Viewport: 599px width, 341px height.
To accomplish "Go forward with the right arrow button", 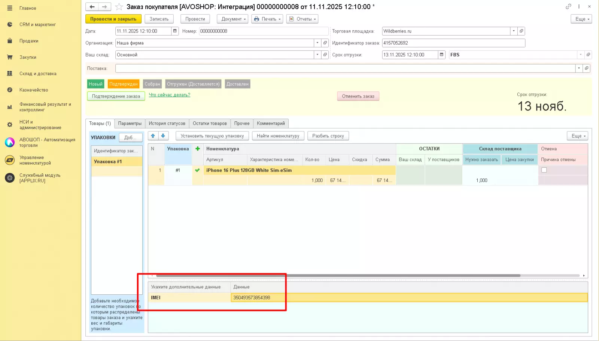I will point(104,7).
